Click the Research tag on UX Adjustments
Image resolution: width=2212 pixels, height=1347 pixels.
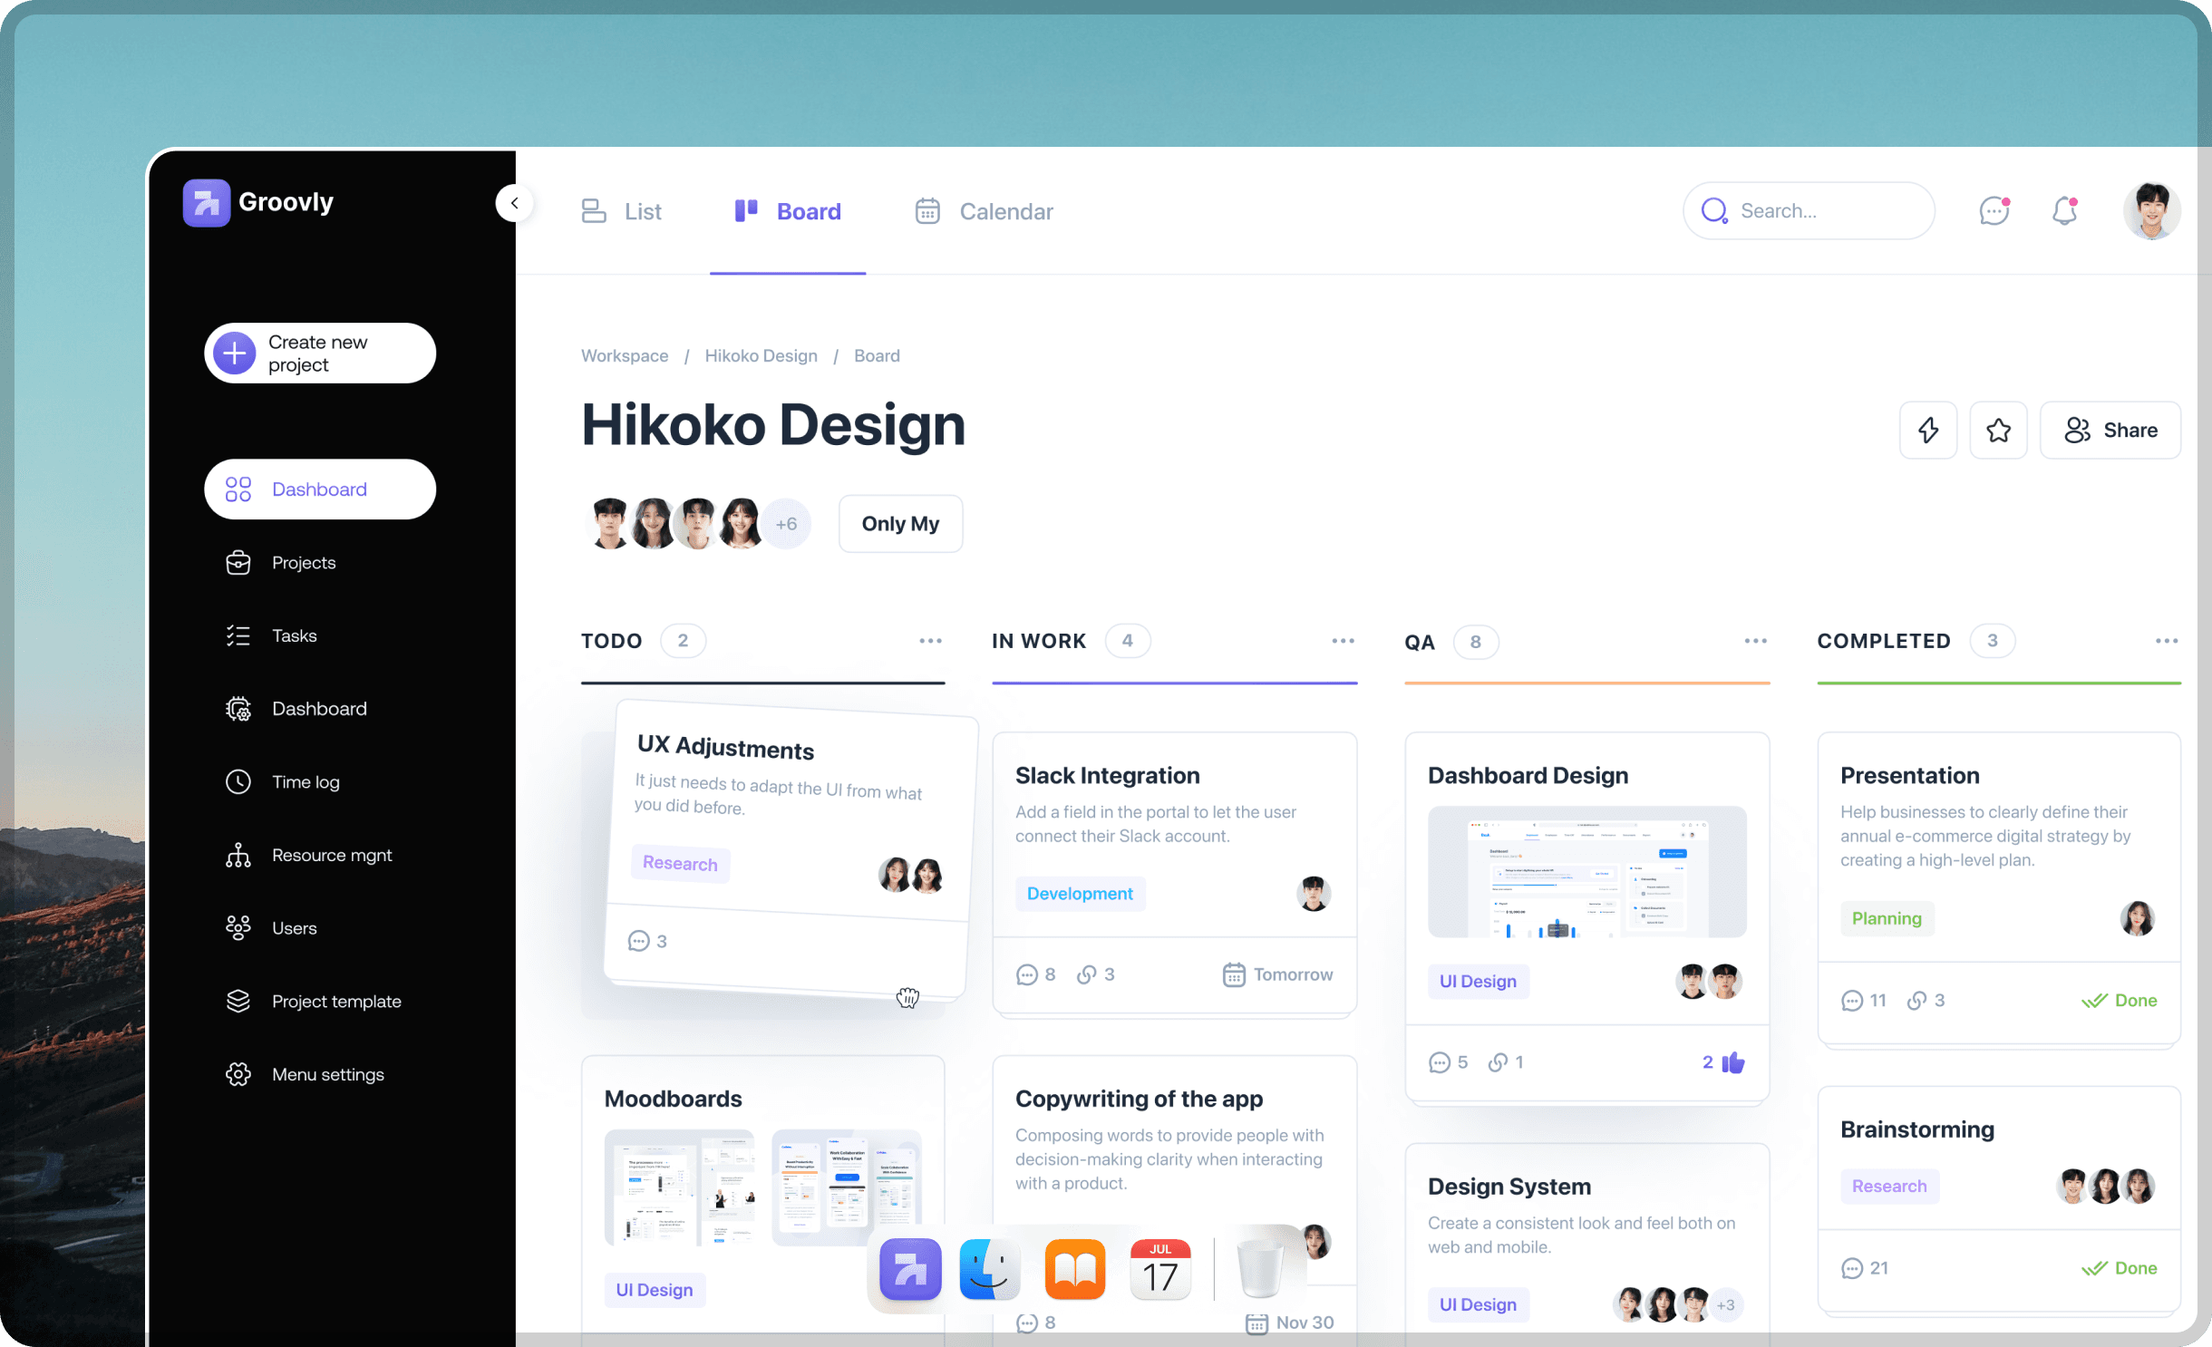(x=680, y=863)
